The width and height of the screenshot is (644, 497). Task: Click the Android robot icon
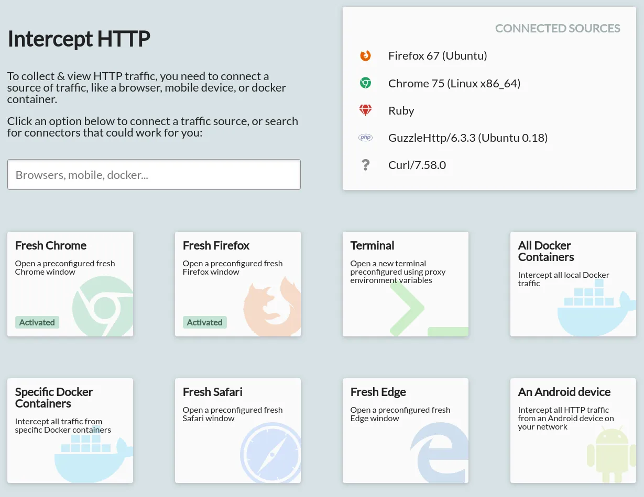click(x=610, y=453)
